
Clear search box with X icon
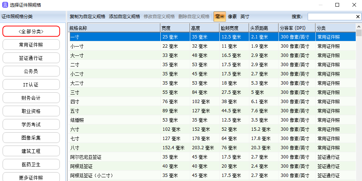(x=358, y=17)
